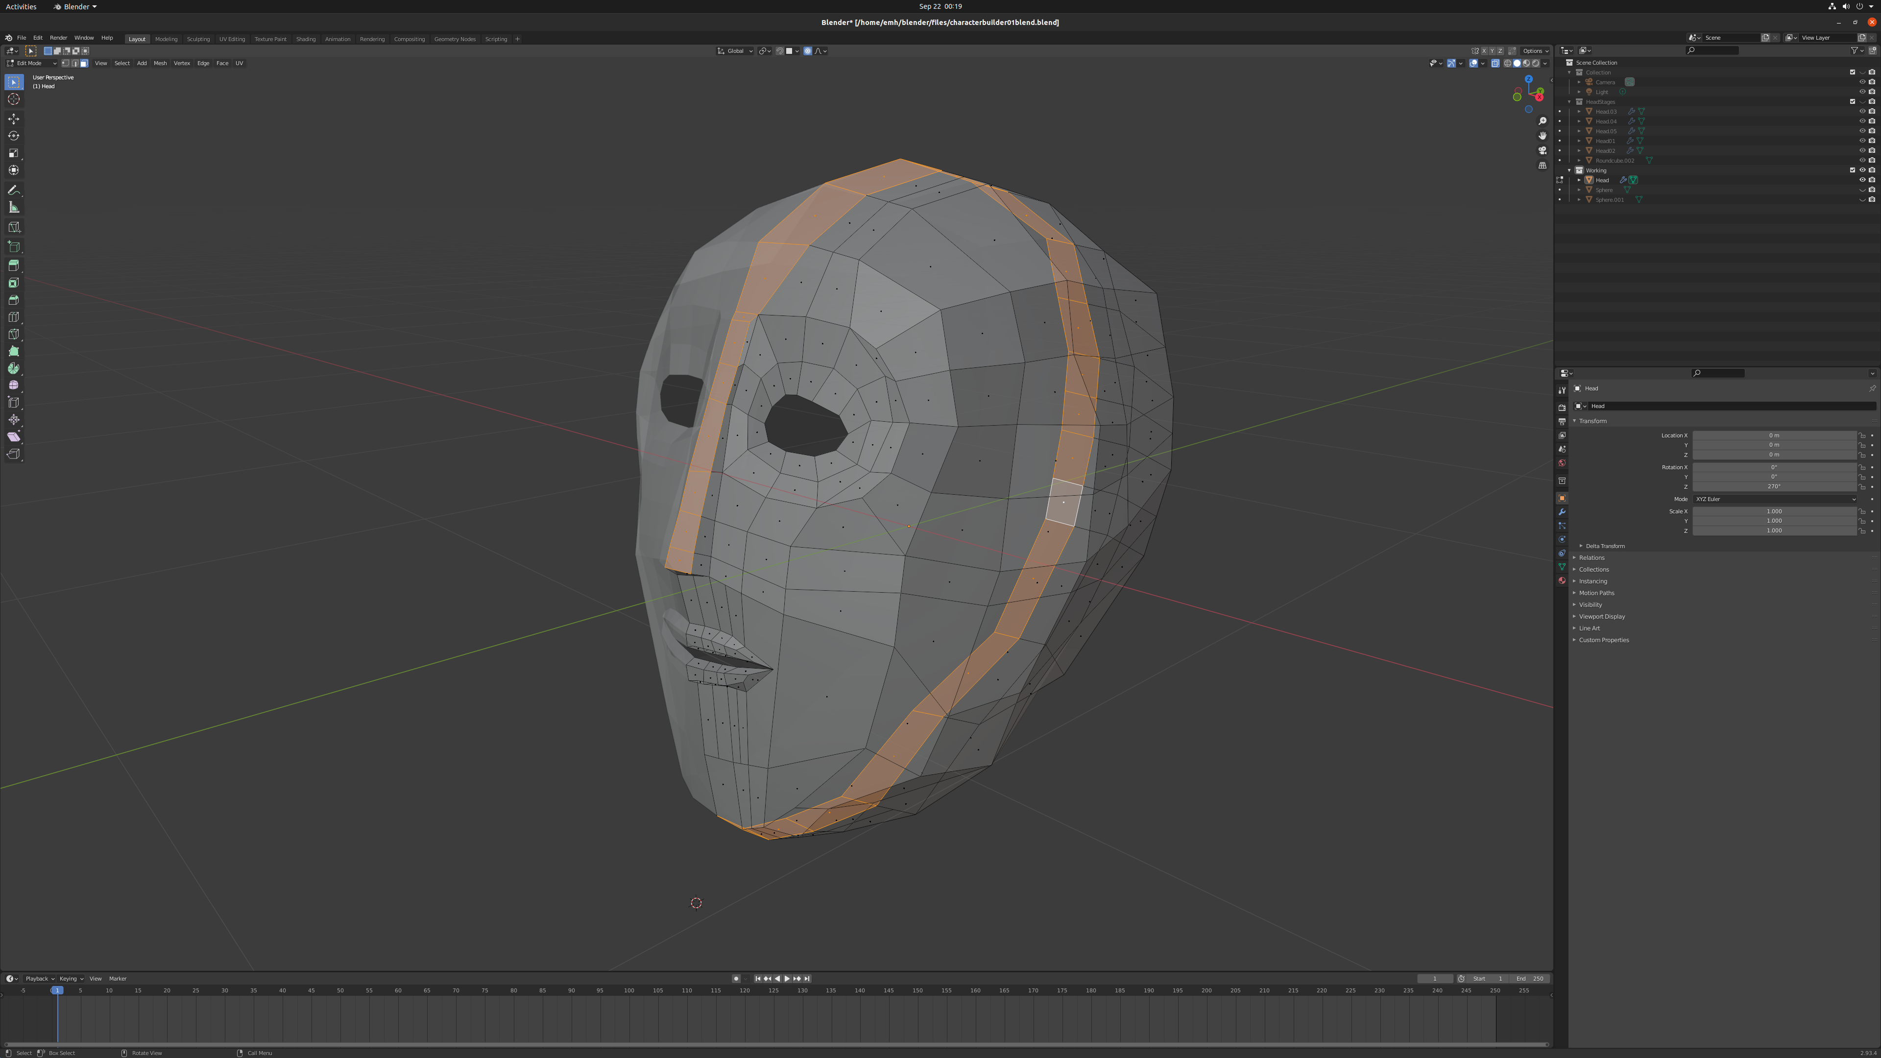Open the Render menu

click(x=58, y=38)
